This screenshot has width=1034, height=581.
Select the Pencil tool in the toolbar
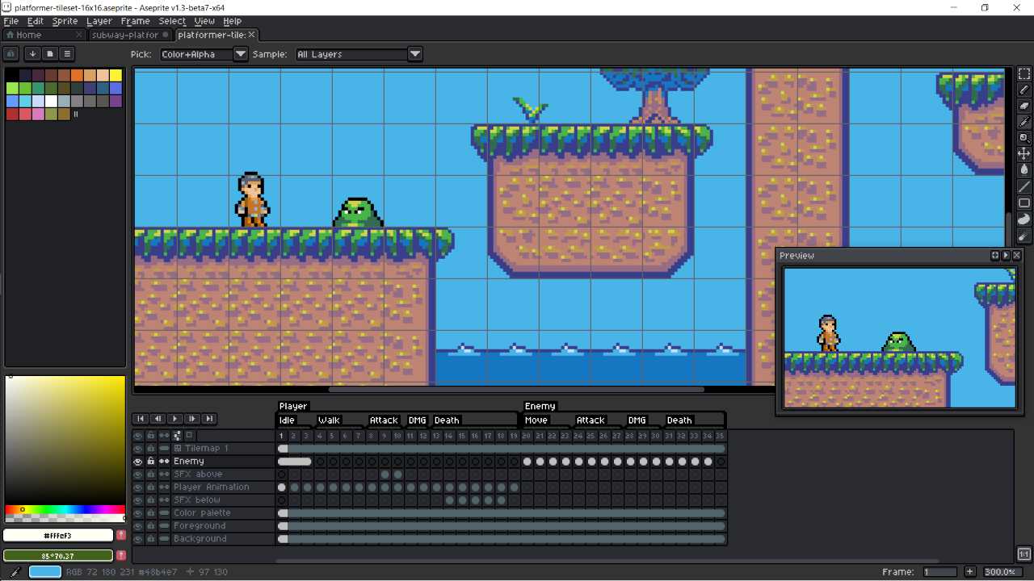1024,90
